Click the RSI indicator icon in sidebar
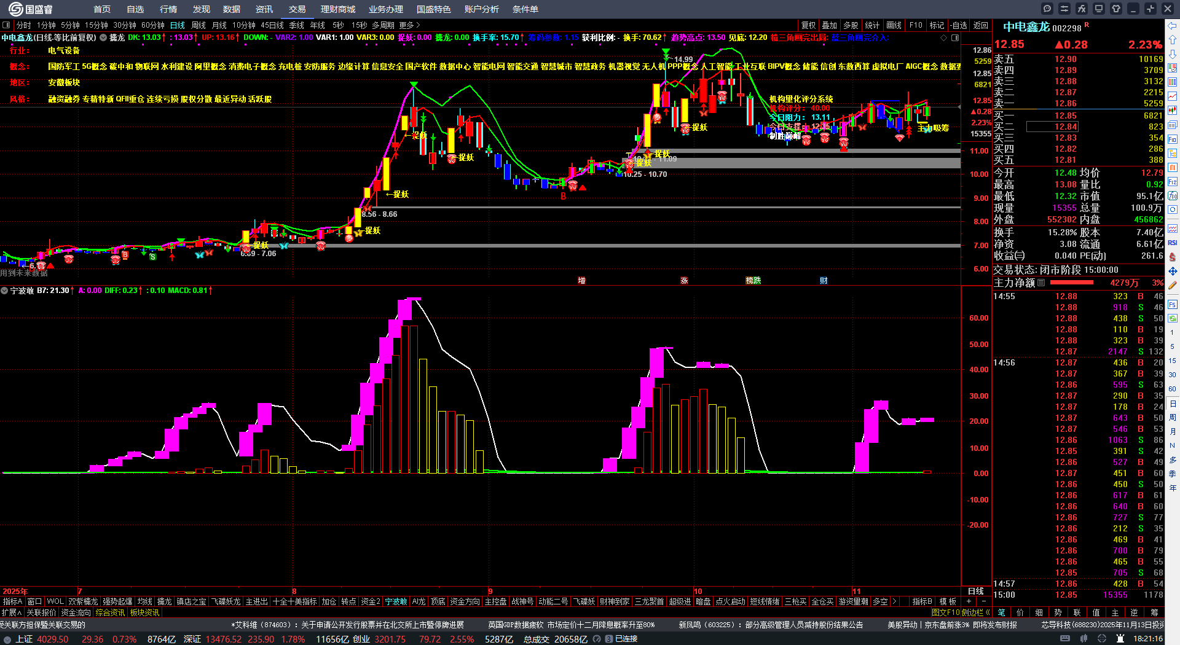The height and width of the screenshot is (645, 1180). pos(1173,243)
